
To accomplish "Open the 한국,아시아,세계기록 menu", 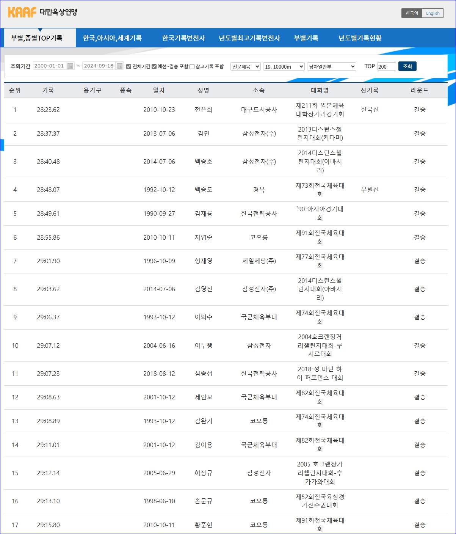I will (x=112, y=38).
